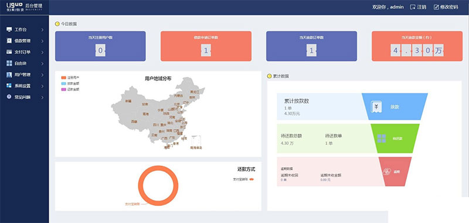The width and height of the screenshot is (469, 223).
Task: Expand the 用户管理 menu chevron
Action: 42,75
